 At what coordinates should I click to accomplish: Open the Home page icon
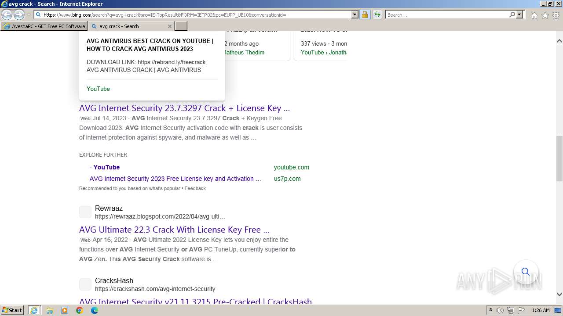click(x=534, y=15)
